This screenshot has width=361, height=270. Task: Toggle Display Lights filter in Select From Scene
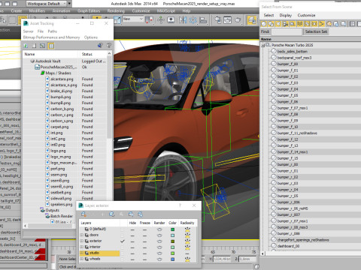click(278, 24)
